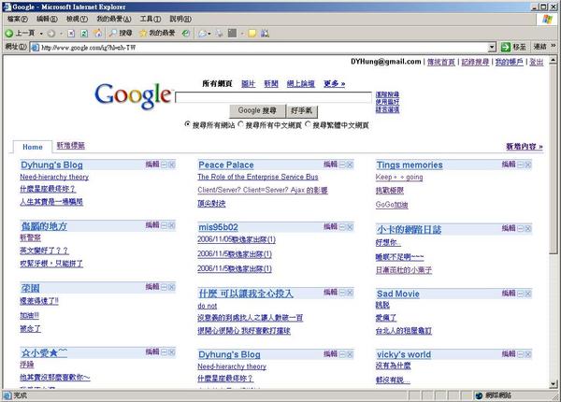Open the Edit icon dropdown arrow
Image resolution: width=561 pixels, height=402 pixels.
[x=242, y=34]
